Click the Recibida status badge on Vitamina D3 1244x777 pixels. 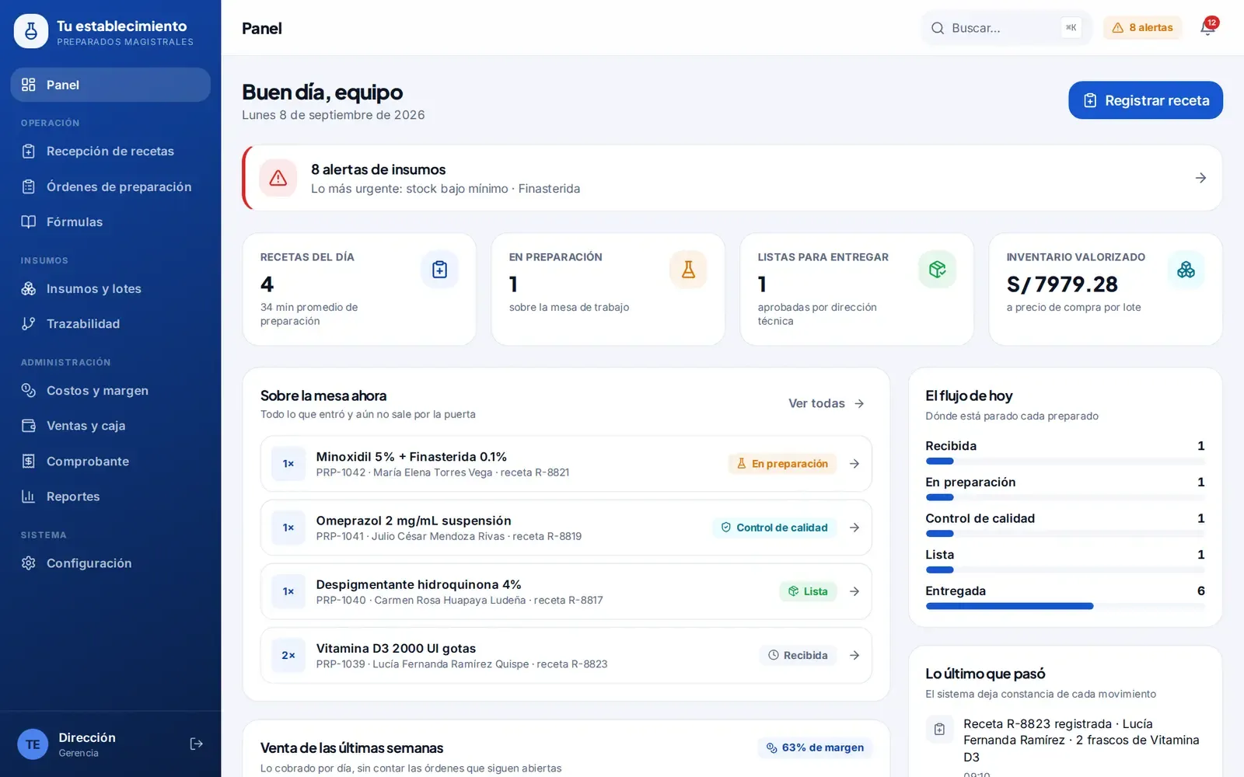[798, 655]
